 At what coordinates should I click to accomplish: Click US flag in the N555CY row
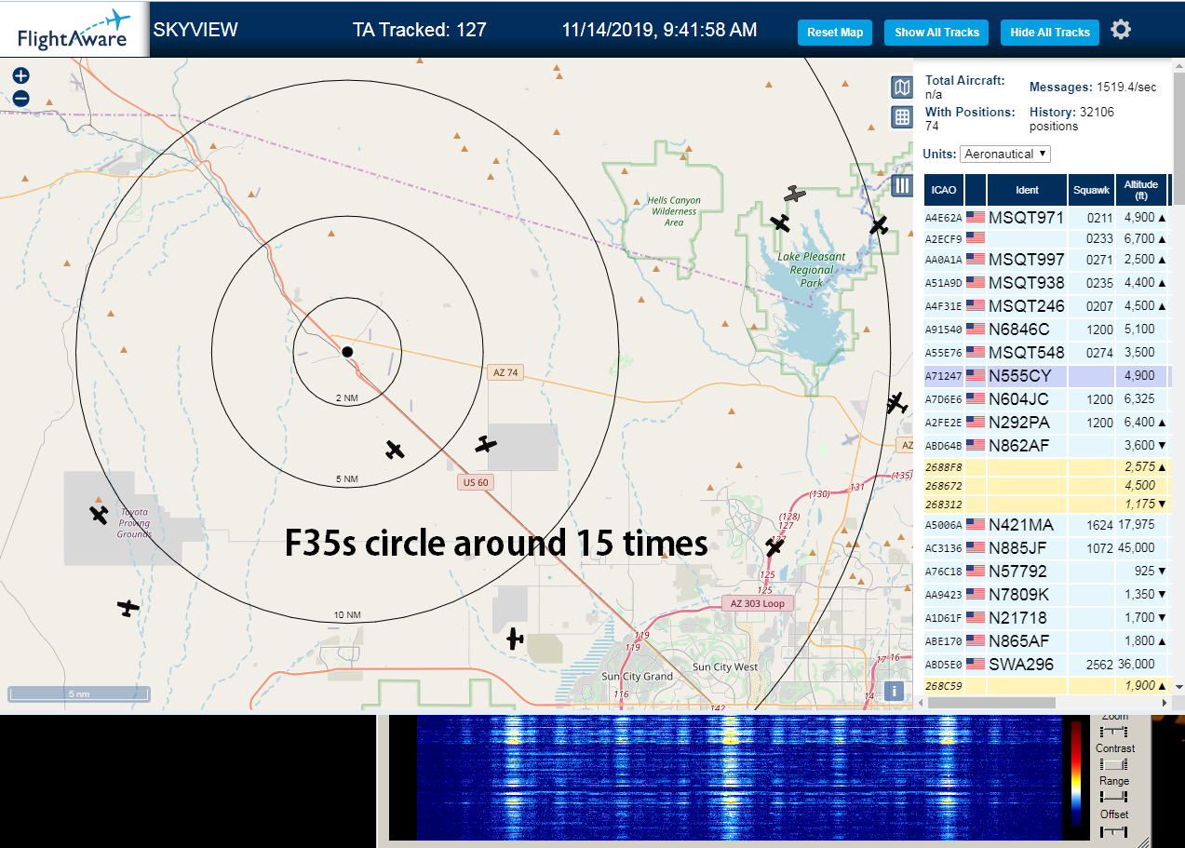(976, 376)
